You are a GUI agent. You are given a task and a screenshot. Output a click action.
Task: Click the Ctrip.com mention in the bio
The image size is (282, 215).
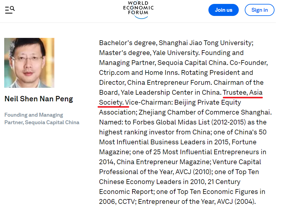114,72
